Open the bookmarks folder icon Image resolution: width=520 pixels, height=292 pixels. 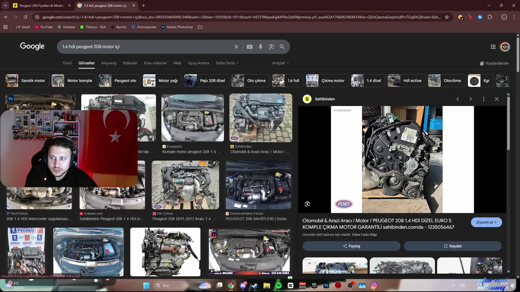click(200, 27)
